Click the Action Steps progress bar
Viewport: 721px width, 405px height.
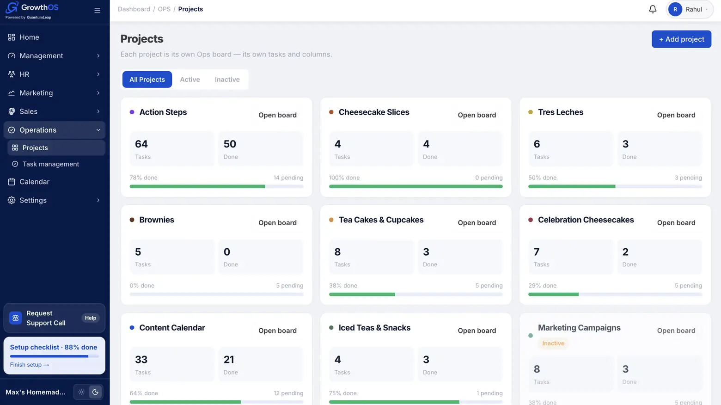point(217,186)
